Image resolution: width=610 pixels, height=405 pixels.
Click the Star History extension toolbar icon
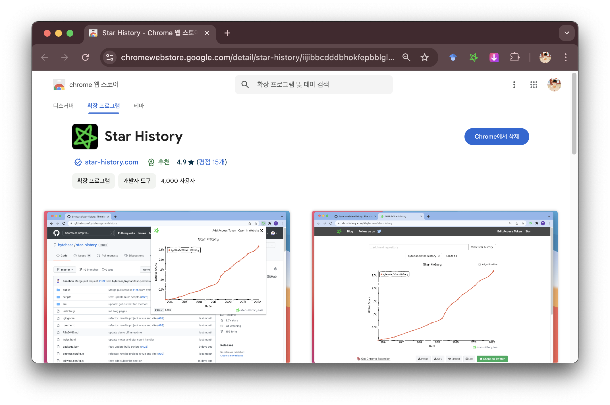click(x=474, y=58)
